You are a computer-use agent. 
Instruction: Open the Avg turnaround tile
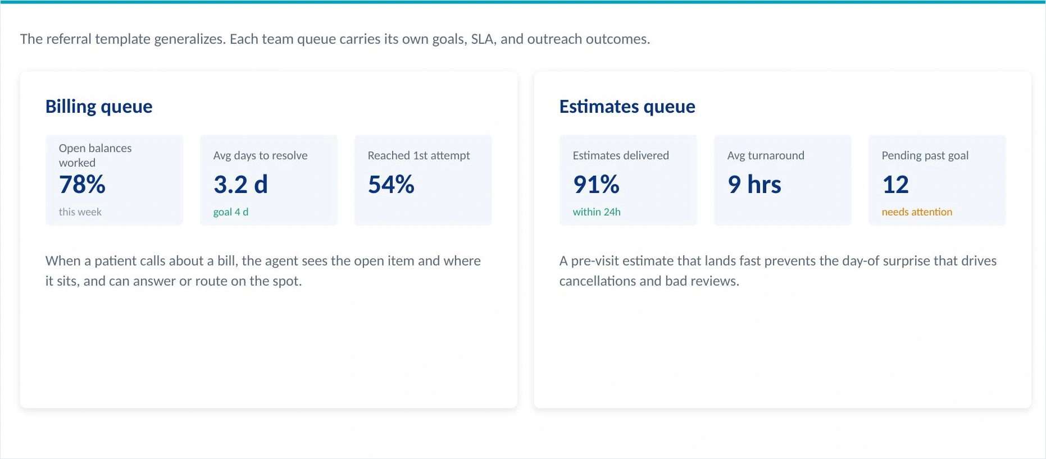[783, 180]
